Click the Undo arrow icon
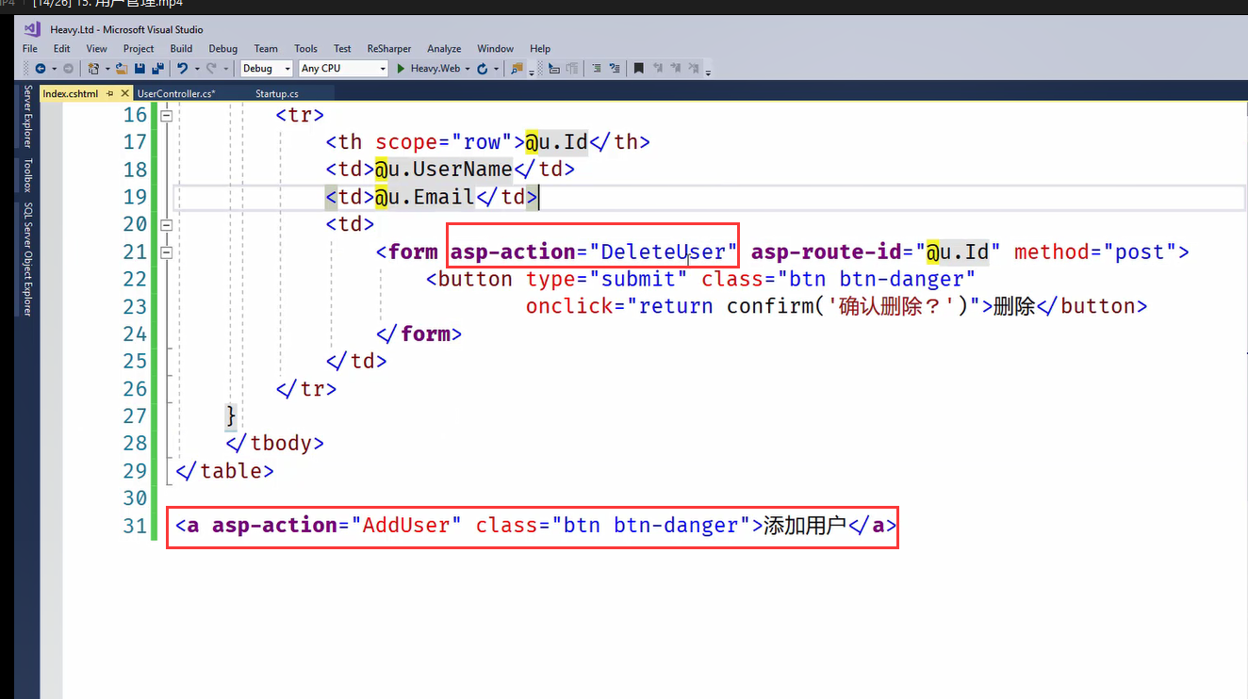Image resolution: width=1248 pixels, height=699 pixels. pyautogui.click(x=183, y=69)
